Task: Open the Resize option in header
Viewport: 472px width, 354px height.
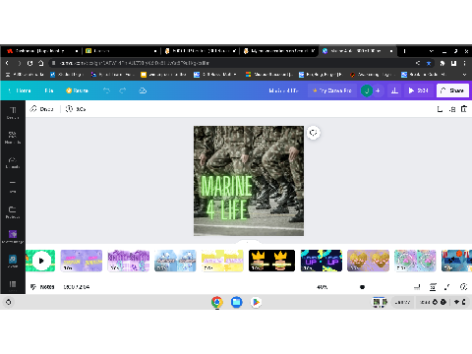Action: tap(77, 90)
